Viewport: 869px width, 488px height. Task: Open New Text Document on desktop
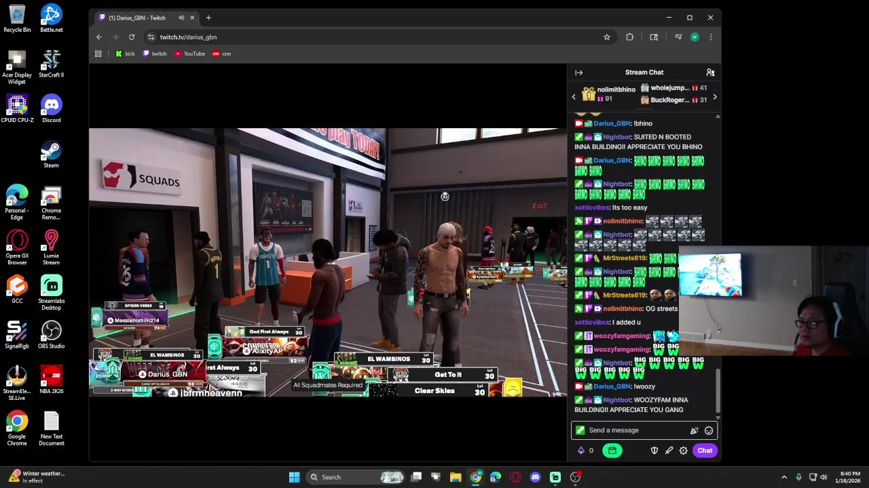(52, 428)
